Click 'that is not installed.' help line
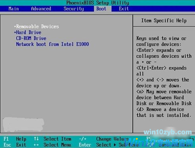195x148 pixels. coord(164,115)
